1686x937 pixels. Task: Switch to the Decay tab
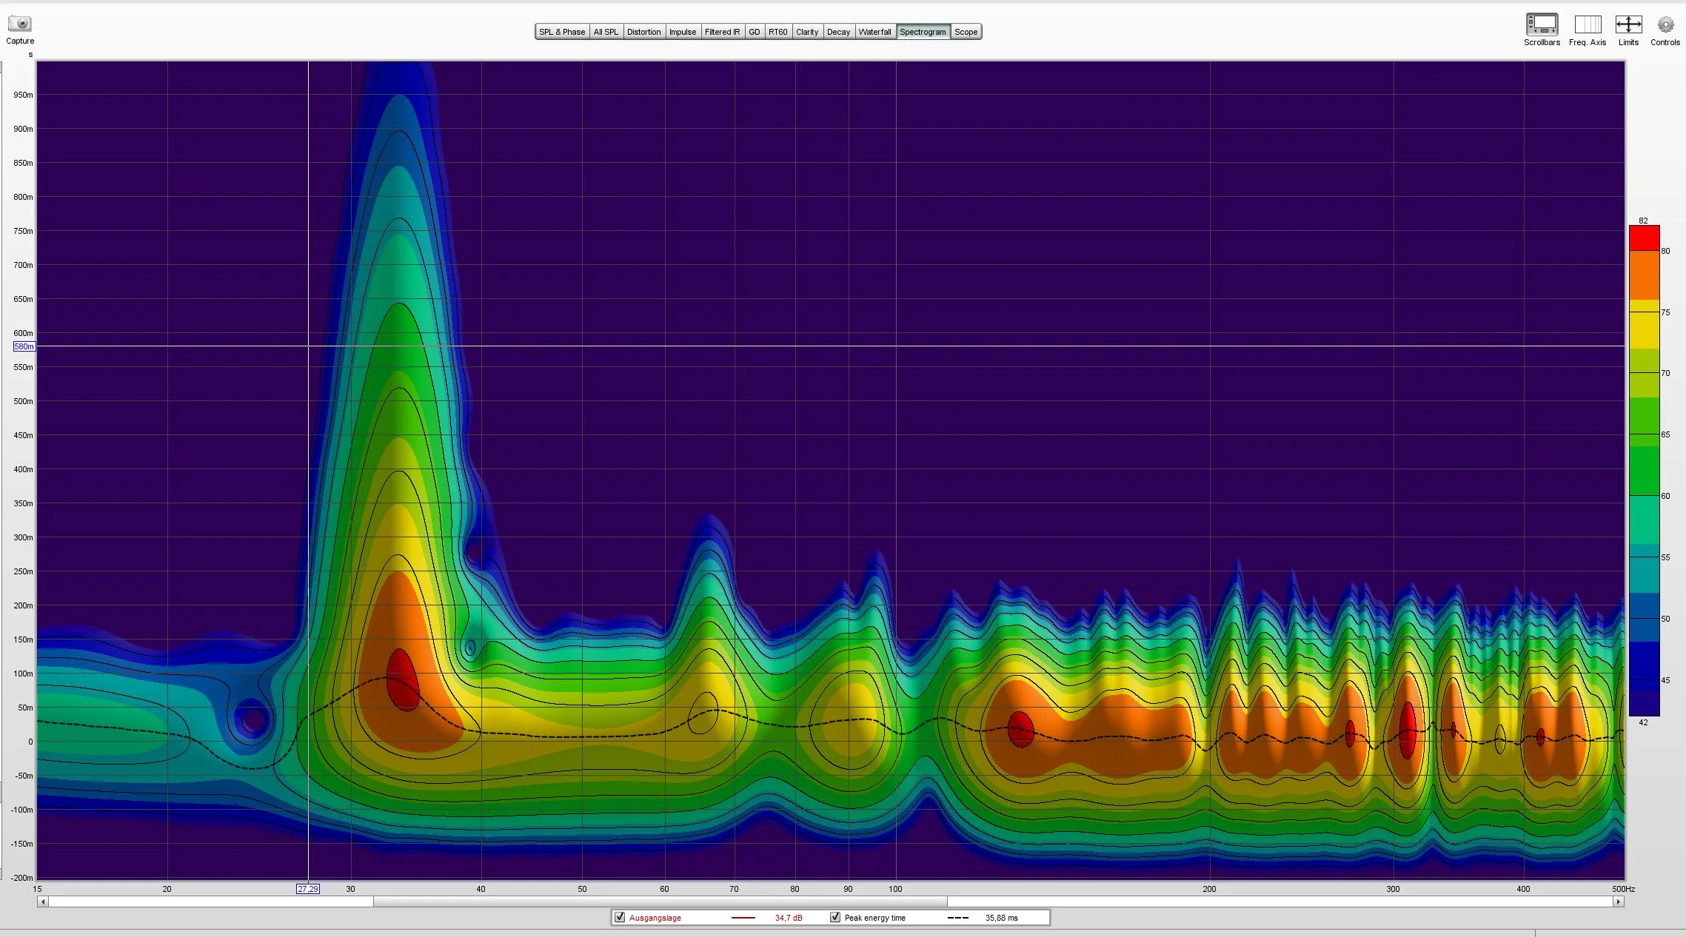click(x=838, y=32)
